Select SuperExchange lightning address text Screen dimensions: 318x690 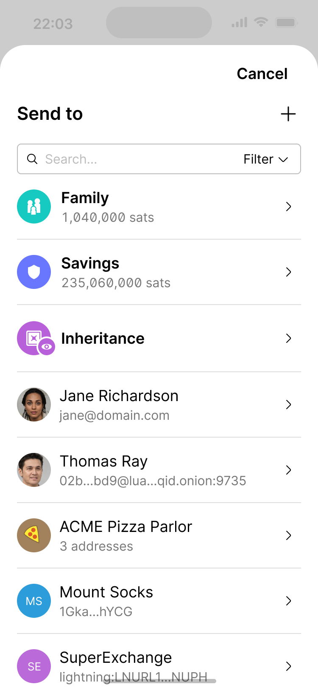pos(133,677)
